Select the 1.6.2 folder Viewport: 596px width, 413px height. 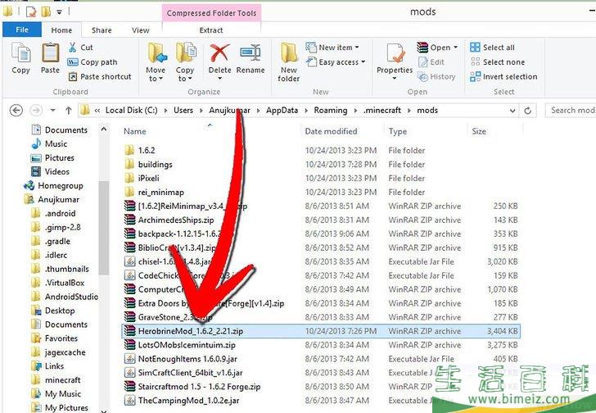point(140,150)
